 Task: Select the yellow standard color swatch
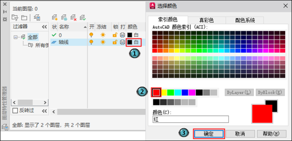point(164,92)
